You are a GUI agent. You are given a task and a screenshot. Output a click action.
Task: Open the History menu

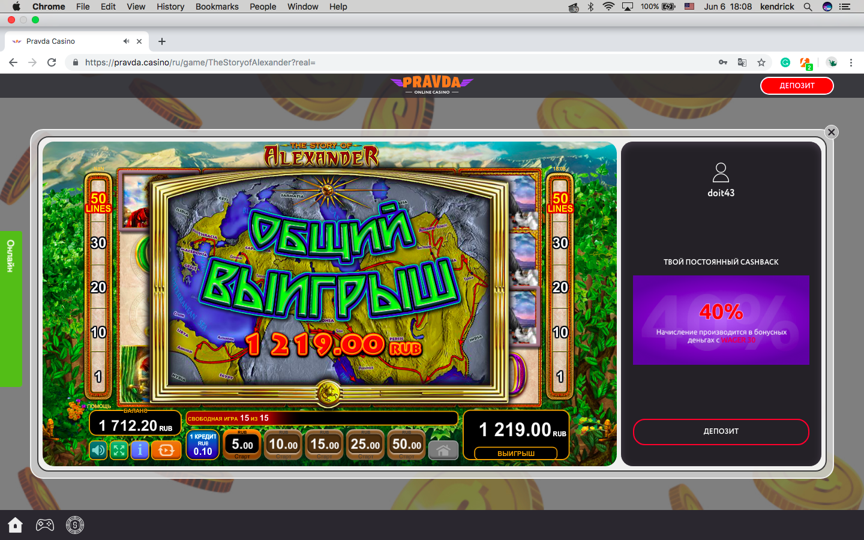pos(170,7)
